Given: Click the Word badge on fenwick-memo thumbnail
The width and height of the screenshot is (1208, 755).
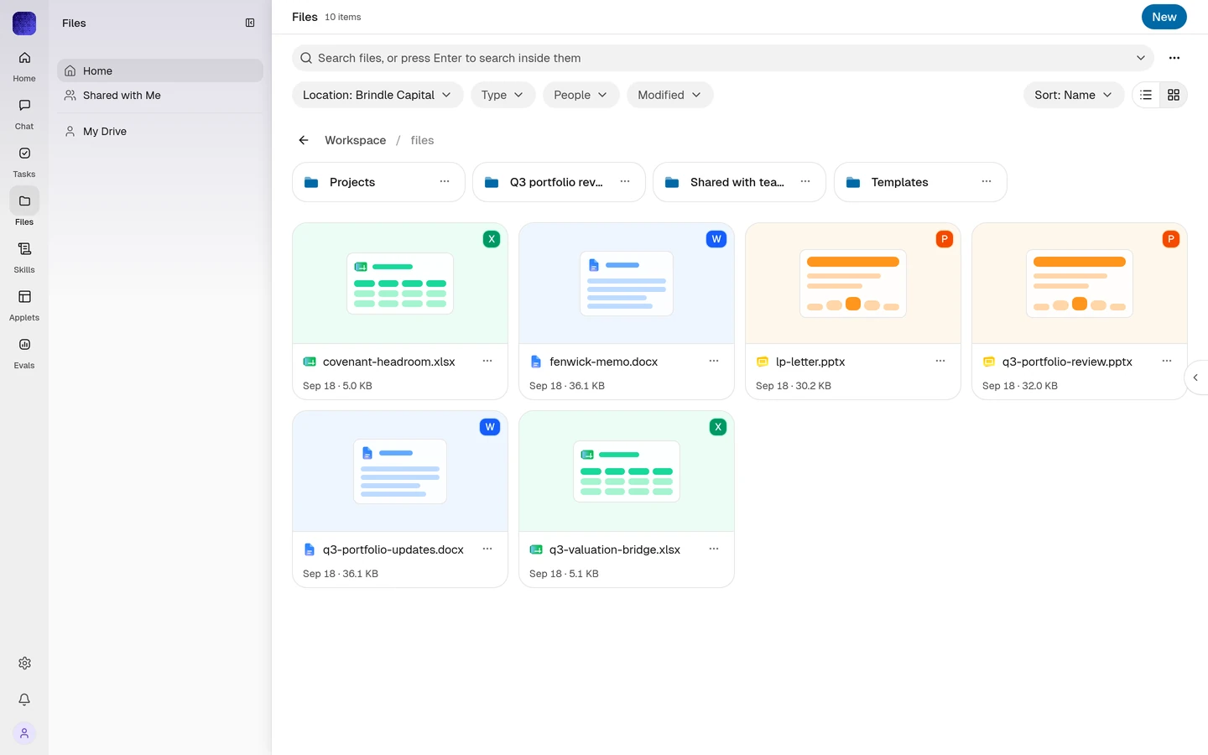Looking at the screenshot, I should click(x=716, y=239).
